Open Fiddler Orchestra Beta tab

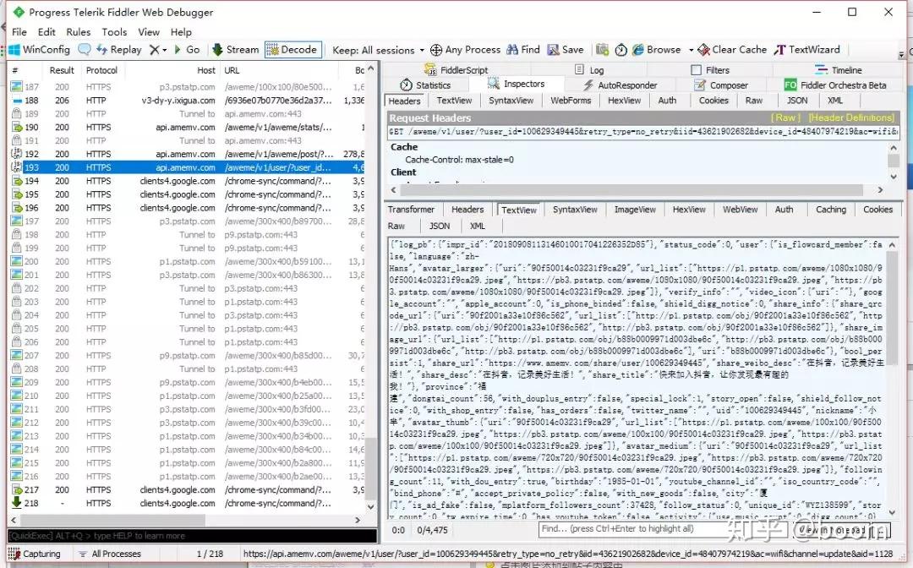pyautogui.click(x=835, y=85)
